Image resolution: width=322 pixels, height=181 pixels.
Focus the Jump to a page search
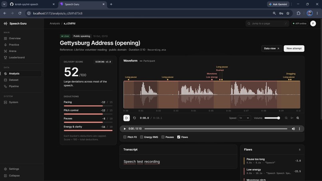coord(267,24)
